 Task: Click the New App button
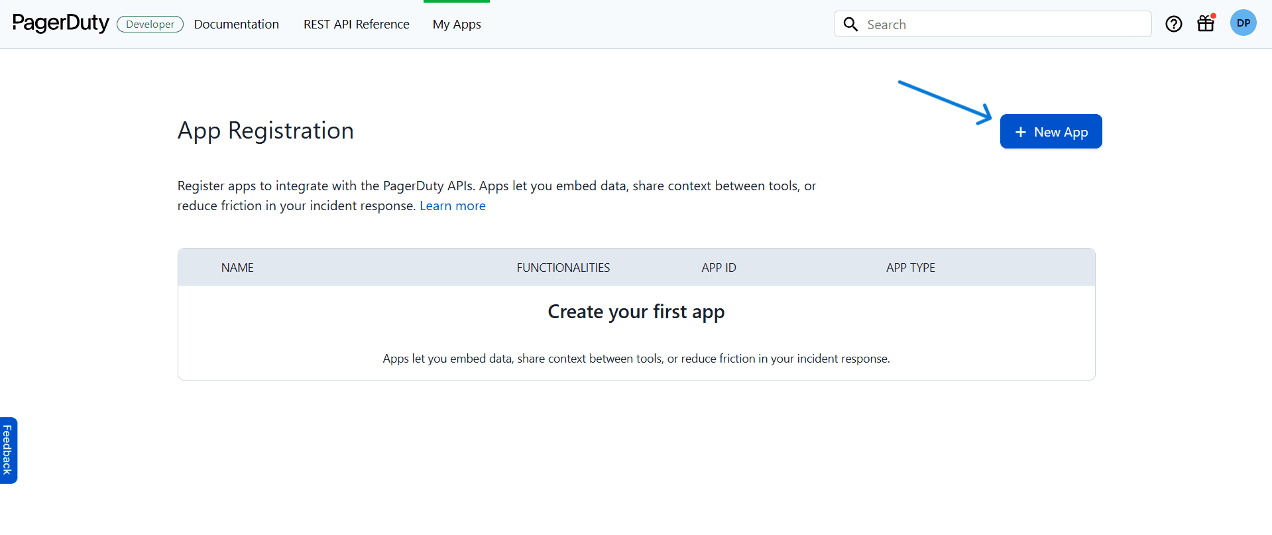[1051, 131]
